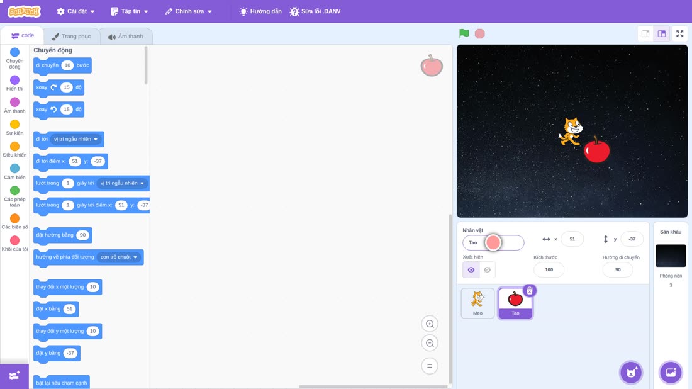
Task: Select the stage backdrop thumbnail
Action: 671,256
